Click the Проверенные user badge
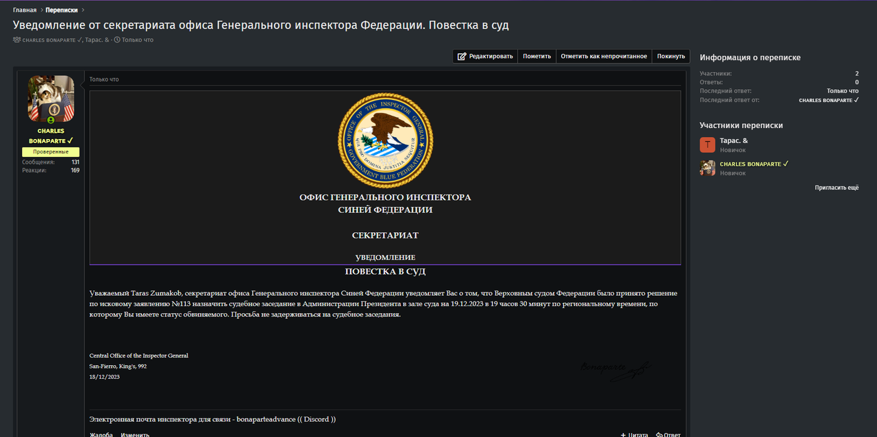 tap(51, 152)
